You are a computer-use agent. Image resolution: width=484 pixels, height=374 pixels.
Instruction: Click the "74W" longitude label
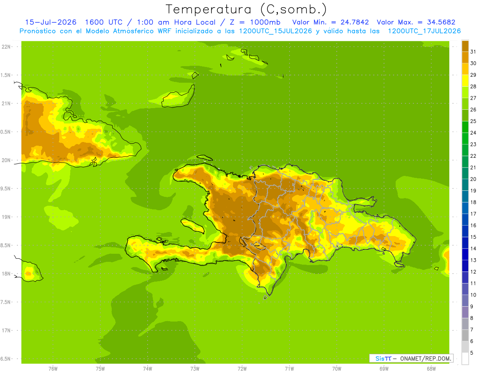coord(148,369)
